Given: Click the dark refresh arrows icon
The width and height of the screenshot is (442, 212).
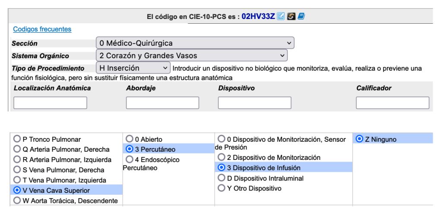Looking at the screenshot, I should (290, 16).
